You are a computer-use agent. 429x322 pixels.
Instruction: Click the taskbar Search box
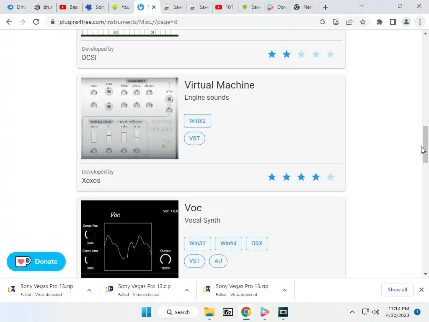[x=178, y=312]
